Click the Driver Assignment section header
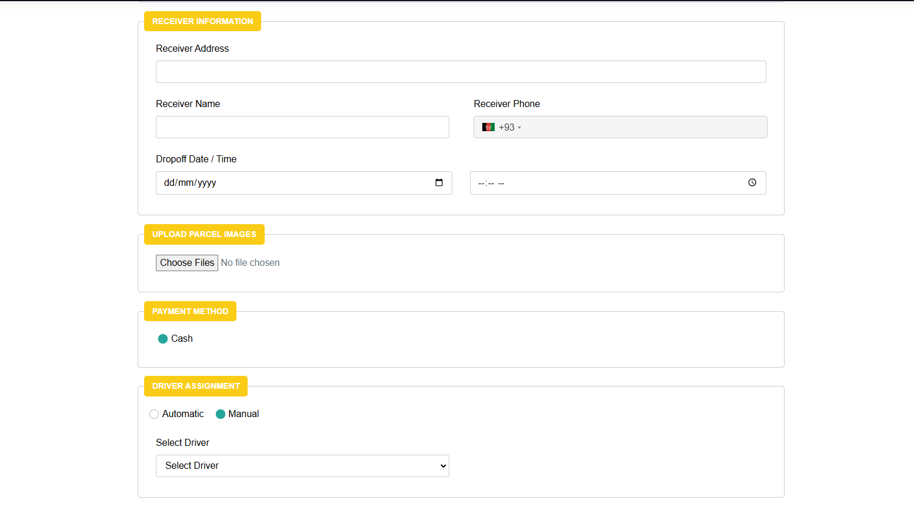914x510 pixels. (x=196, y=386)
